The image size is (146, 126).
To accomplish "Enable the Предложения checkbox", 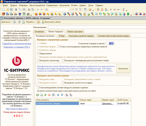I will (38, 53).
